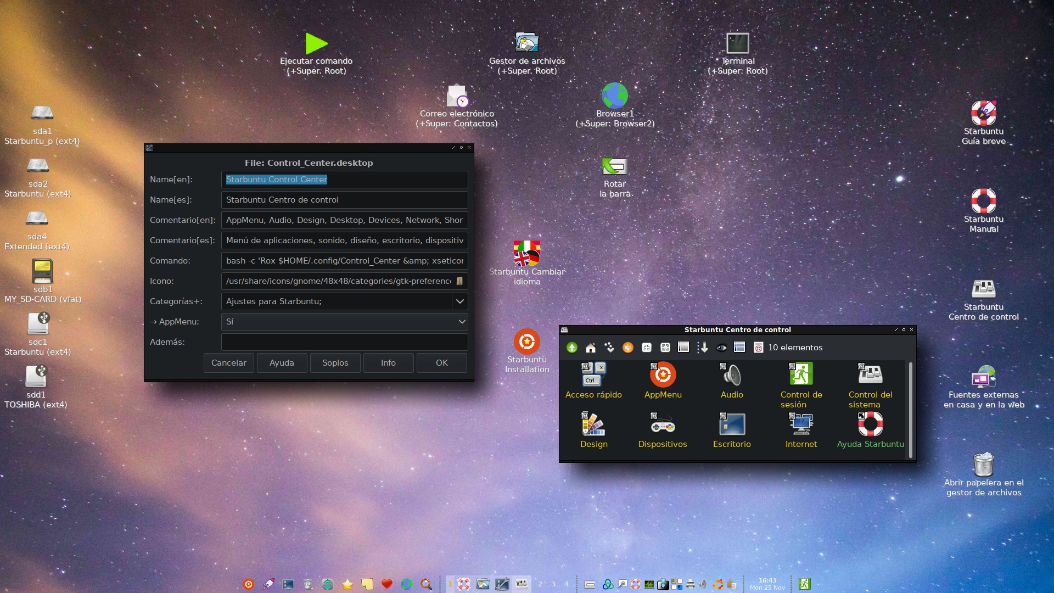Click the magnifier search icon in taskbar
The height and width of the screenshot is (593, 1054).
pyautogui.click(x=427, y=584)
